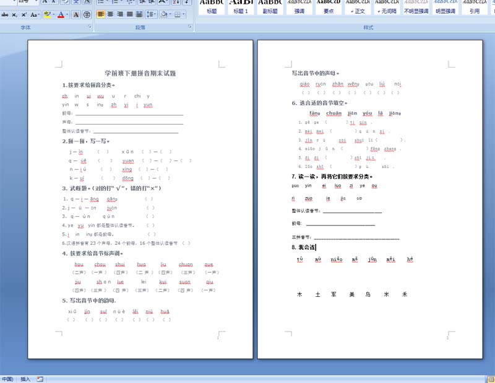
Task: Click the 写出音节中的声母 text
Action: point(315,73)
